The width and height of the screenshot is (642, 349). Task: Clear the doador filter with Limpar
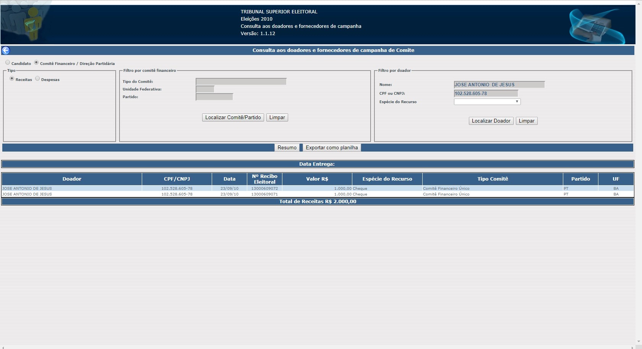pyautogui.click(x=526, y=121)
